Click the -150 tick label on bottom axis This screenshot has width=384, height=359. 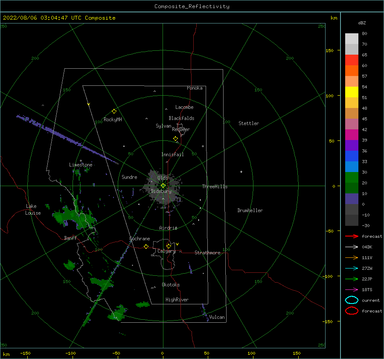pos(25,353)
